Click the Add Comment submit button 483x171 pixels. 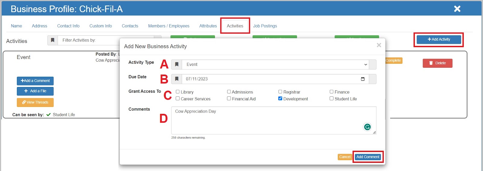368,157
